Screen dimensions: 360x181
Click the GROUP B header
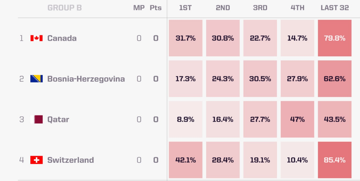[65, 8]
